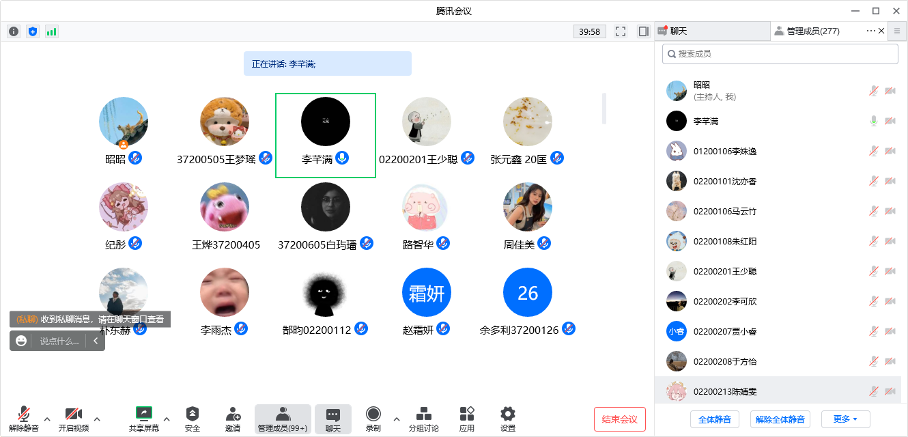908x437 pixels.
Task: Unmute microphone in bottom toolbar
Action: tap(23, 419)
